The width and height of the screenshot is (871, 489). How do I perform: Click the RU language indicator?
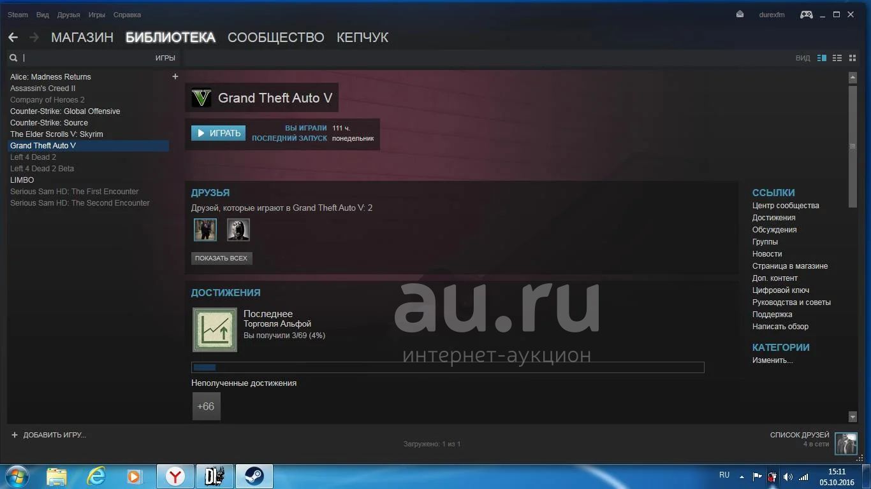(x=724, y=475)
